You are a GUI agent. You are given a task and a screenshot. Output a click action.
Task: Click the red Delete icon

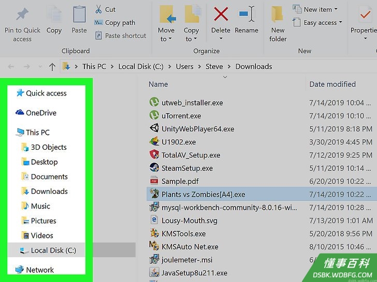click(x=221, y=14)
